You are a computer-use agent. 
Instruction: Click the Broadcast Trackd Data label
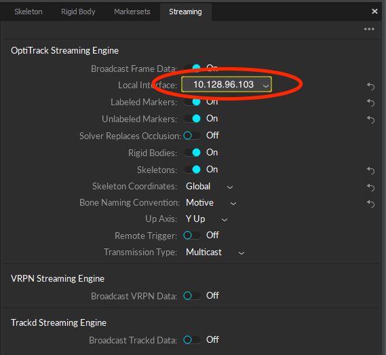point(133,340)
